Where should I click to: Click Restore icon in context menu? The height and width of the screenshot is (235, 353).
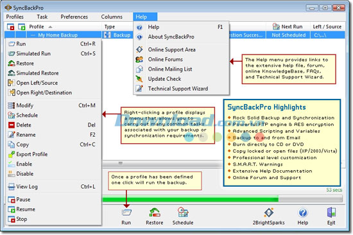point(12,64)
